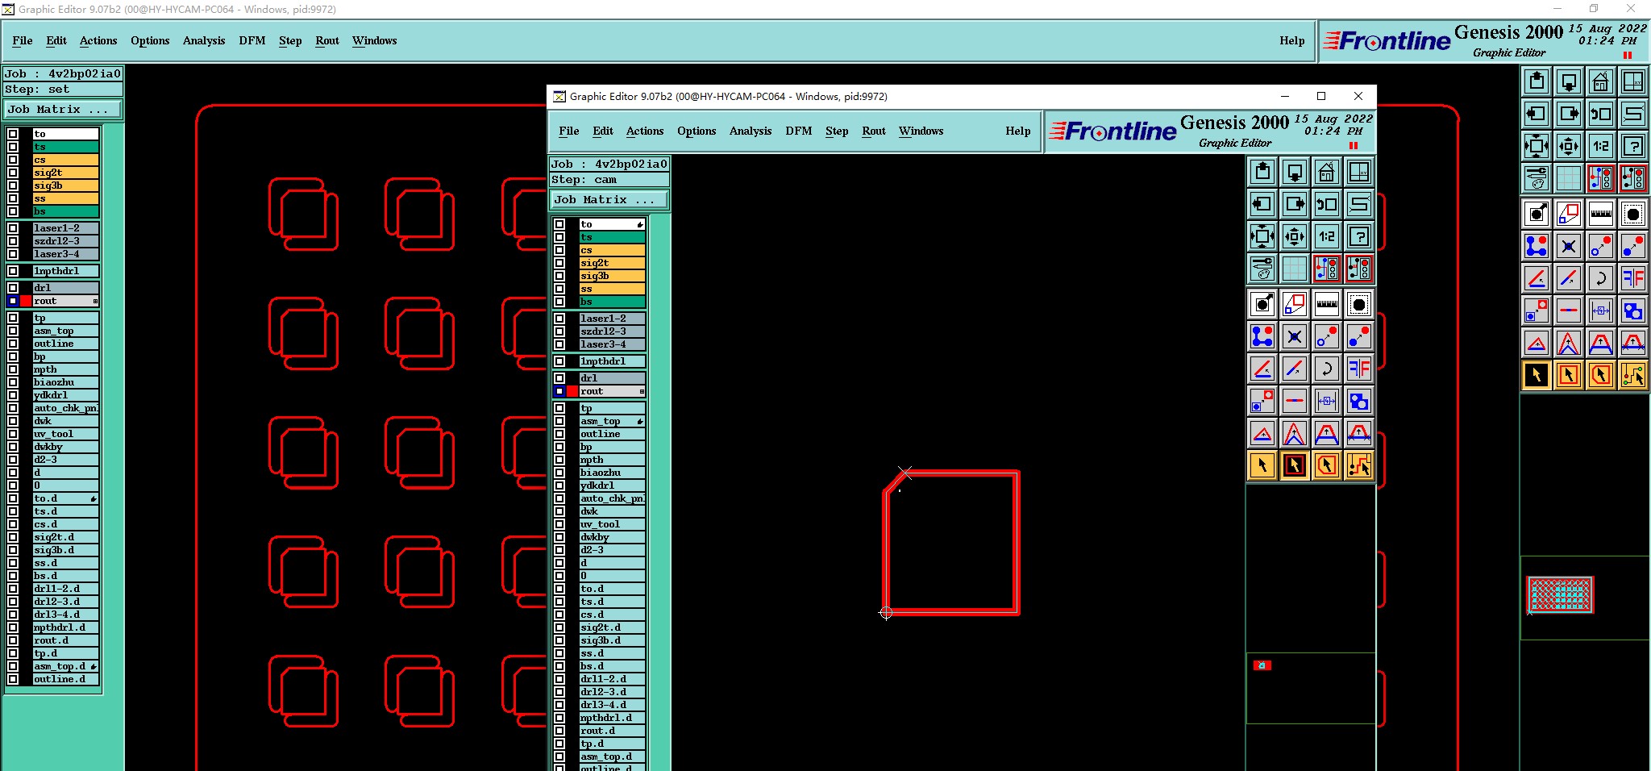Click the zoom out arrows icon in front window

[x=1295, y=236]
